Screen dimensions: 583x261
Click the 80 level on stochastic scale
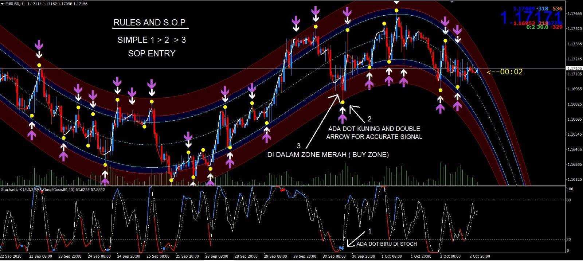click(x=569, y=200)
